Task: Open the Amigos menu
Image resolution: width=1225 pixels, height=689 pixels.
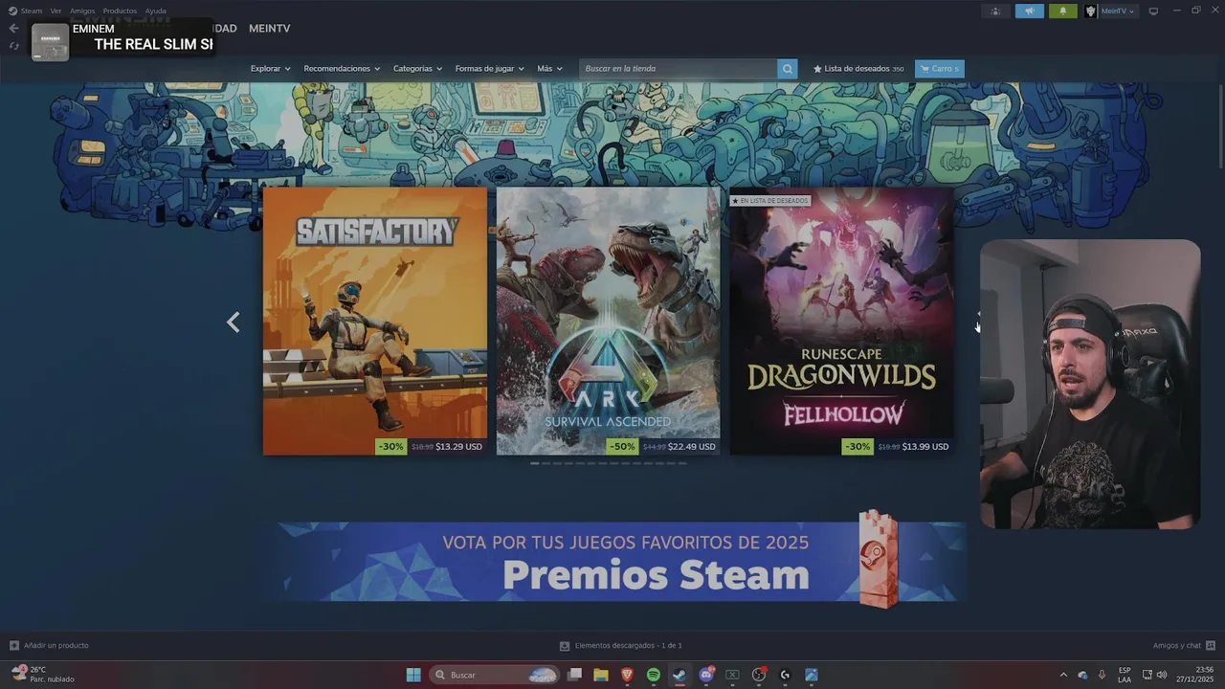Action: click(82, 11)
